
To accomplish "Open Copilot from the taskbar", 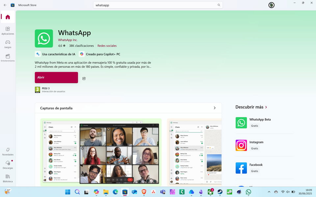I will [96, 192].
